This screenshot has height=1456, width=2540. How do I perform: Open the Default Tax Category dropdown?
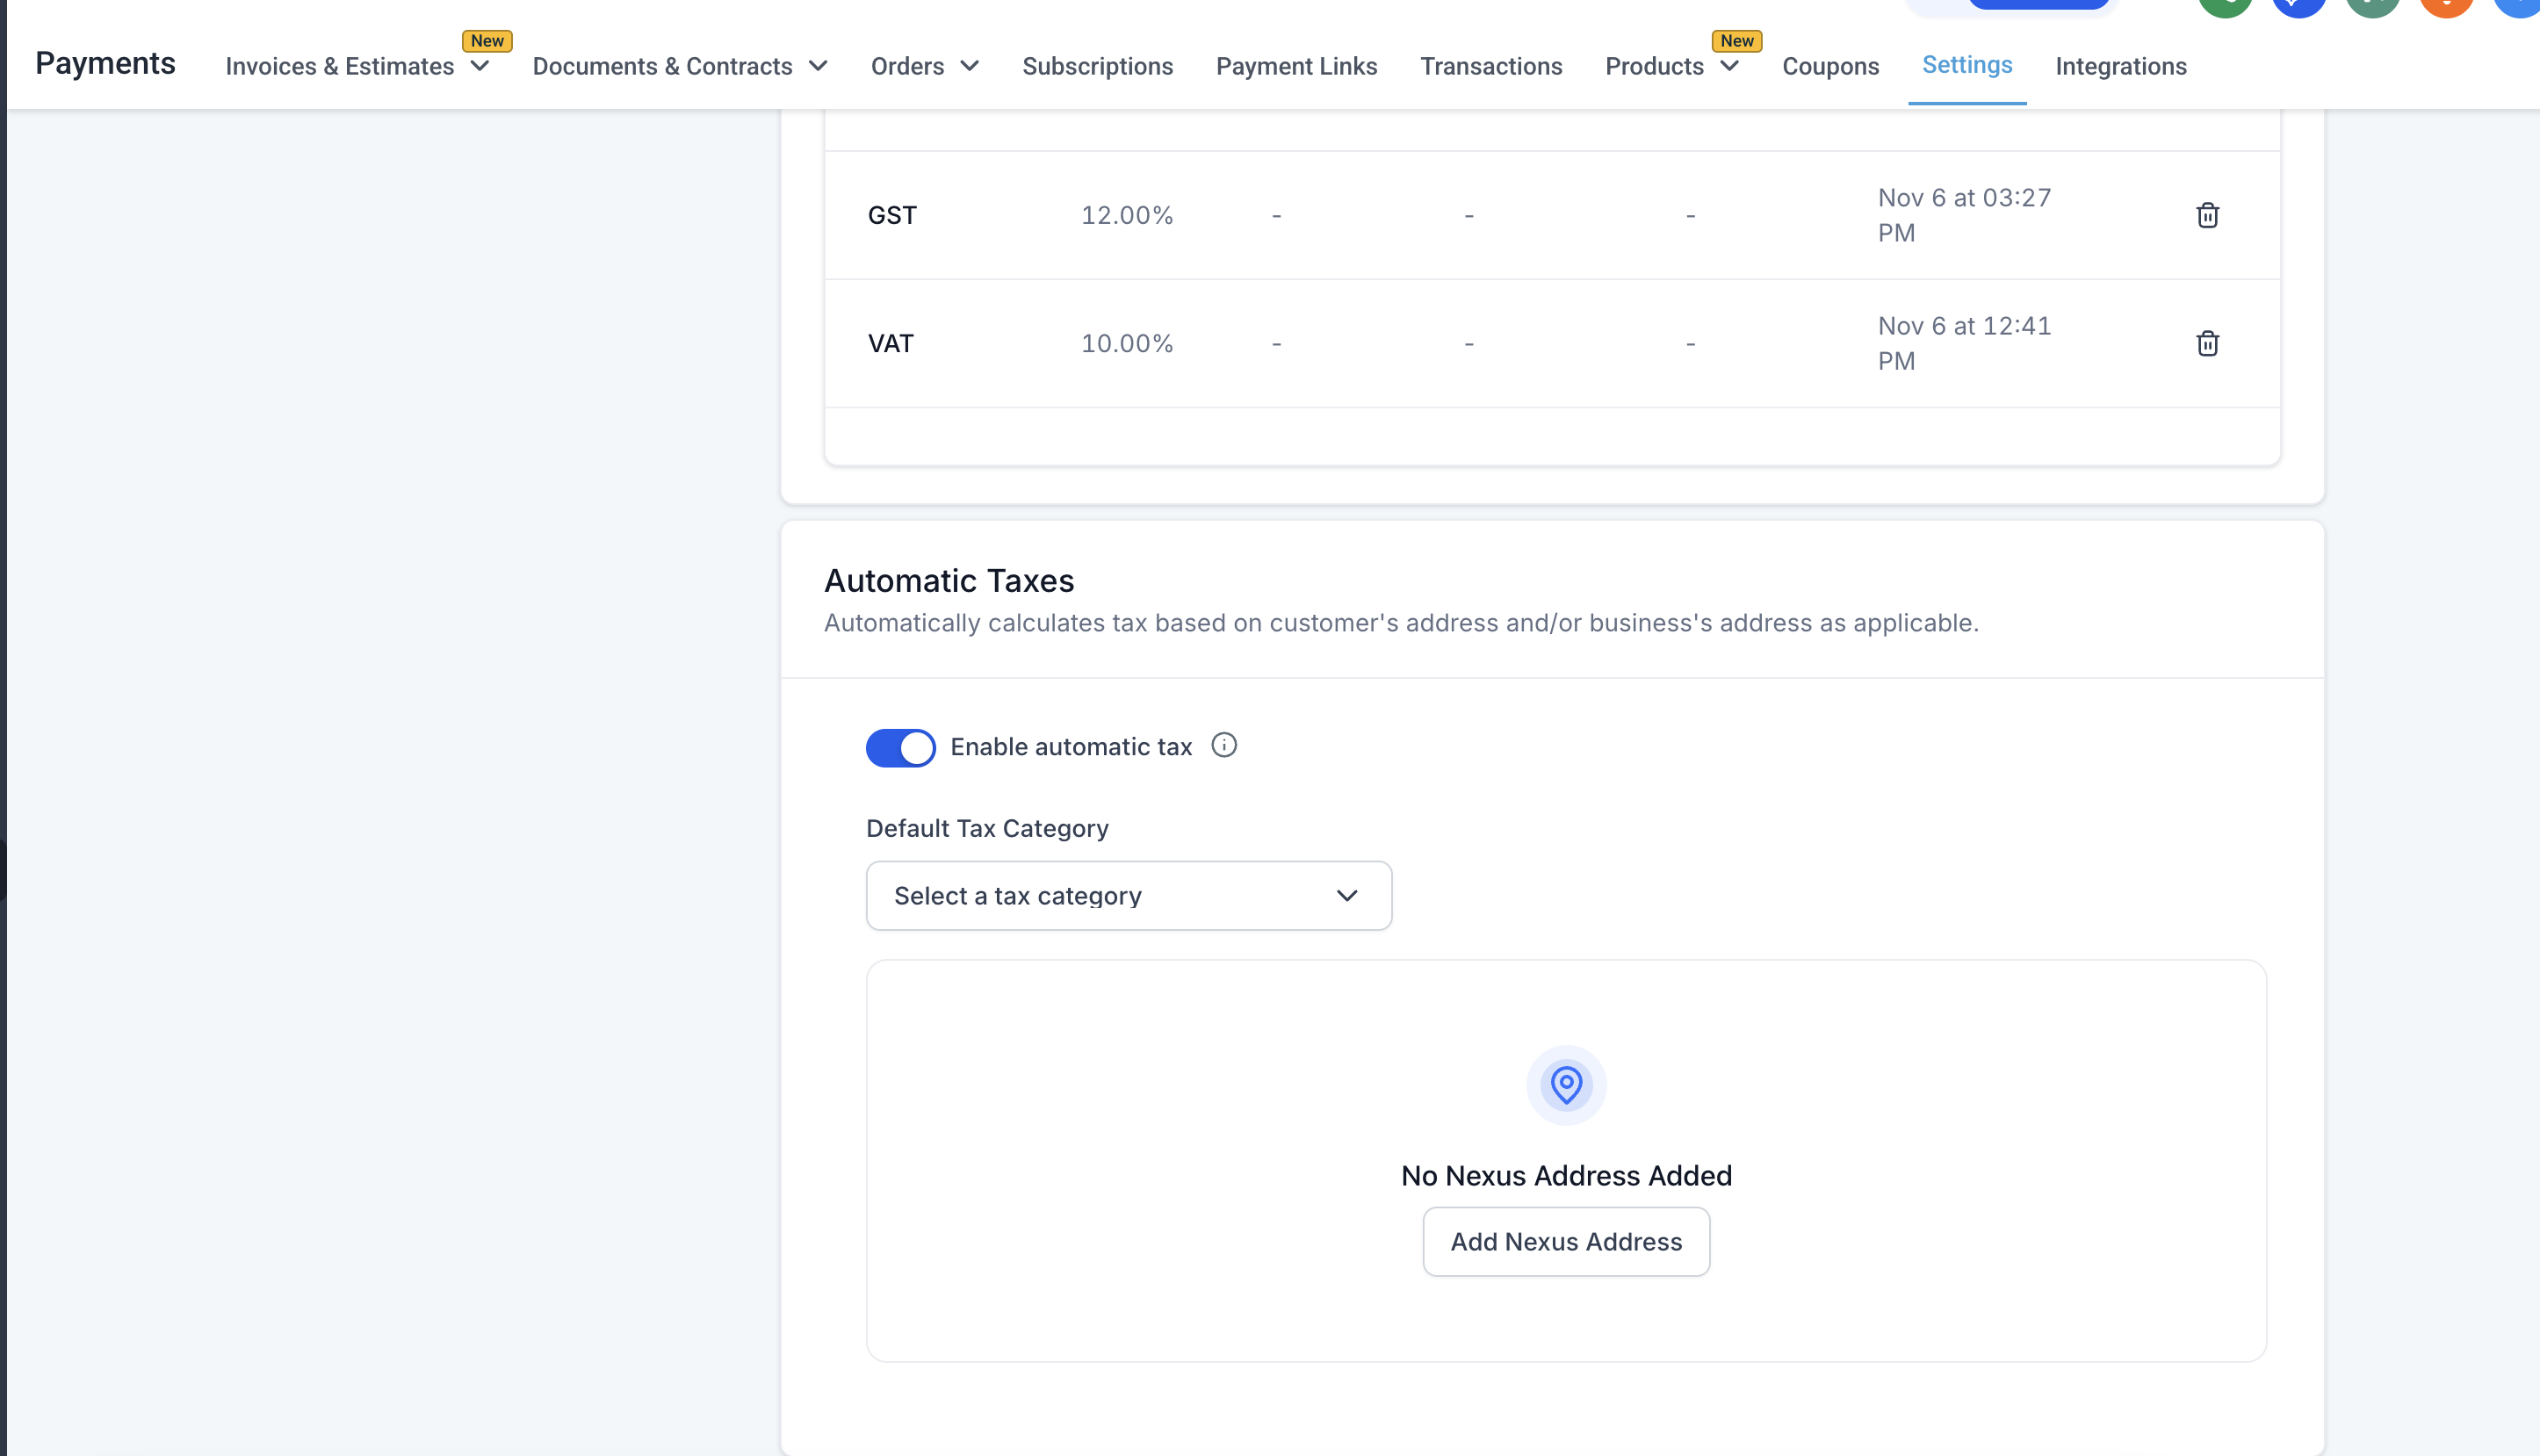pos(1128,895)
